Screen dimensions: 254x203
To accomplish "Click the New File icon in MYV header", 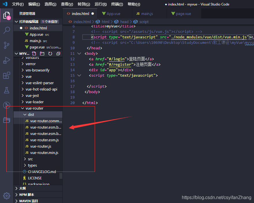I will 34,54.
